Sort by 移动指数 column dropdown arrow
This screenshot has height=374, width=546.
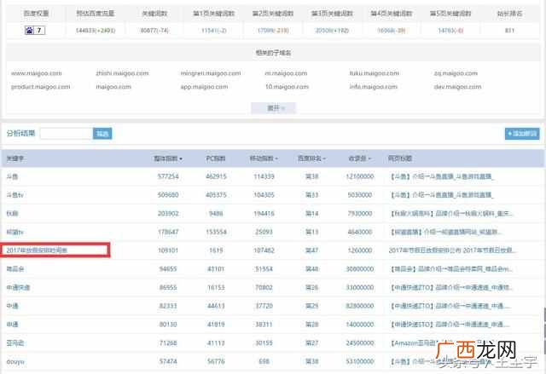click(x=276, y=158)
